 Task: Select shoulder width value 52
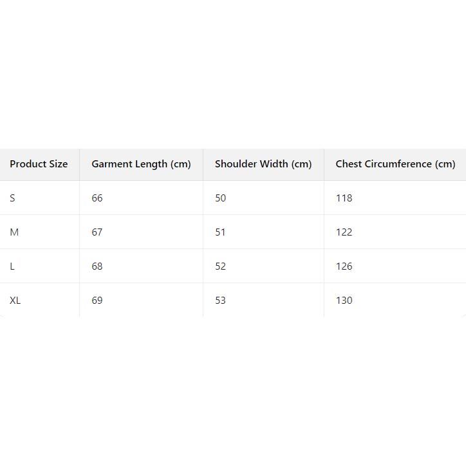[x=221, y=266]
